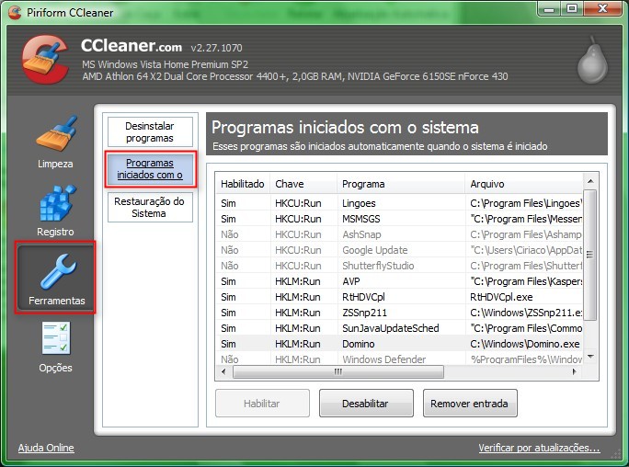Select the ZSSnp211 startup entry
The image size is (629, 467).
tap(399, 313)
